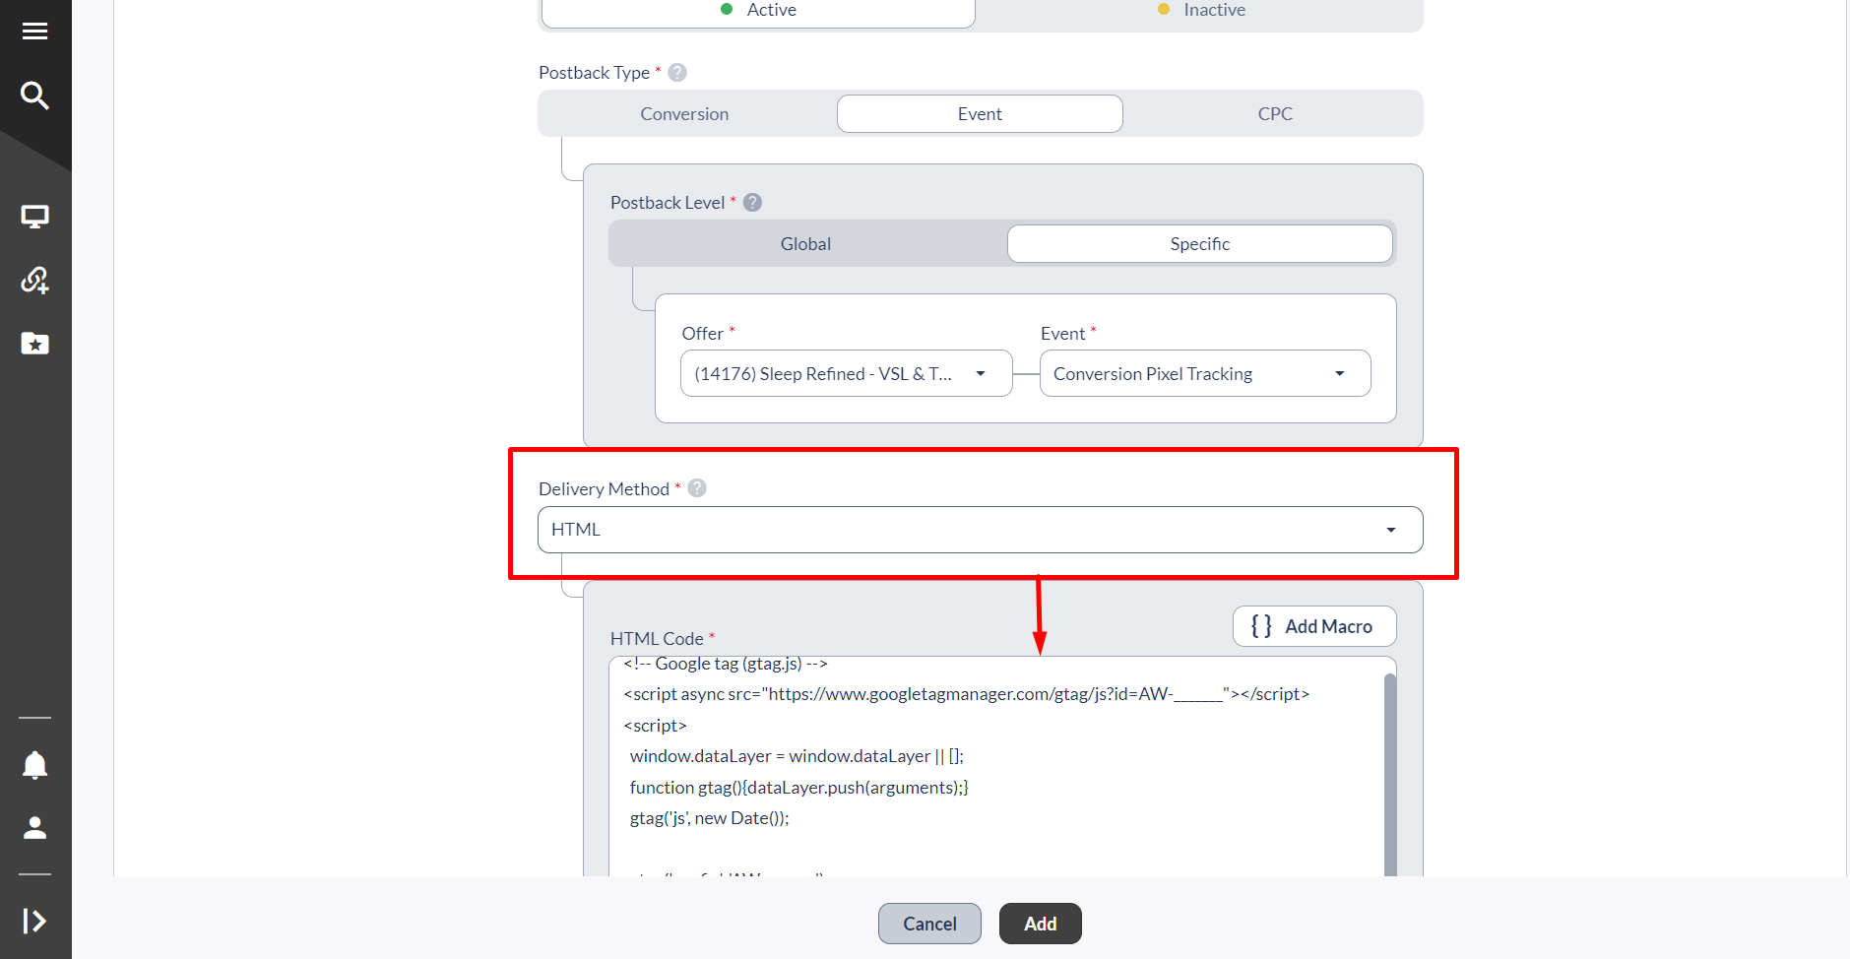Open the monitor dashboard icon in the sidebar
Viewport: 1850px width, 959px height.
coord(34,217)
